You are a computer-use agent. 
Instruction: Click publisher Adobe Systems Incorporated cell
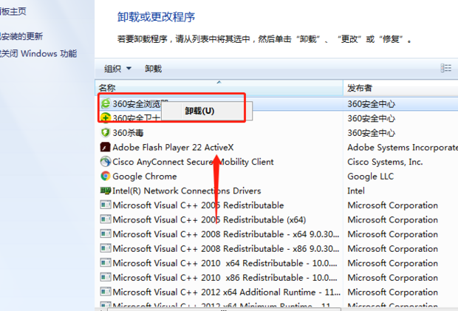[403, 148]
